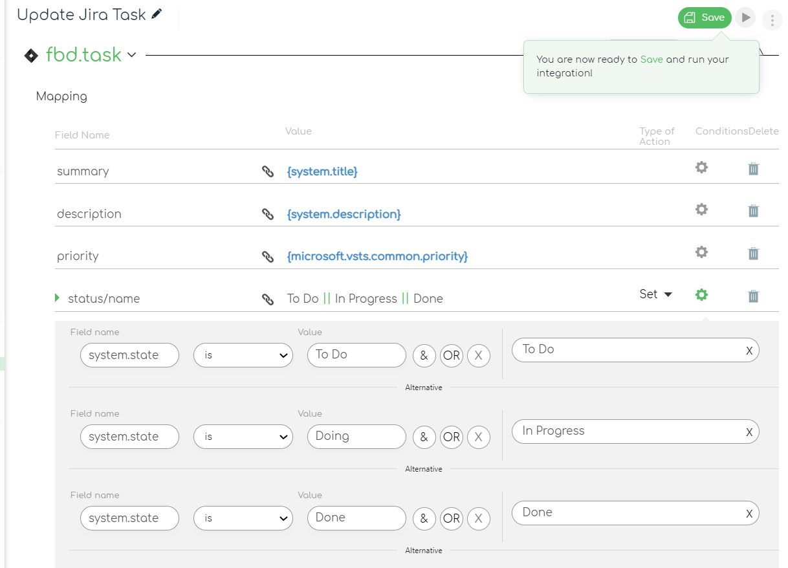Open conditions gear for summary row
Screen dimensions: 788x568
(701, 168)
